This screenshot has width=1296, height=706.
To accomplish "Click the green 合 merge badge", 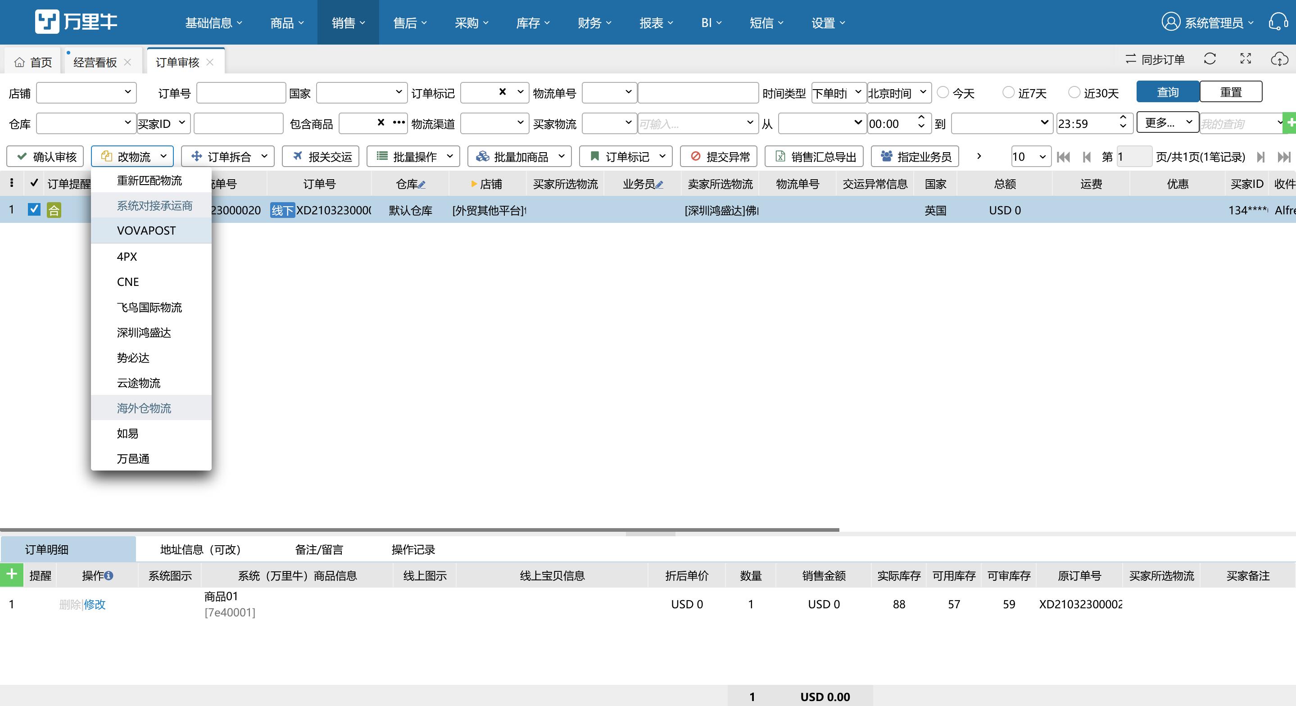I will 54,210.
